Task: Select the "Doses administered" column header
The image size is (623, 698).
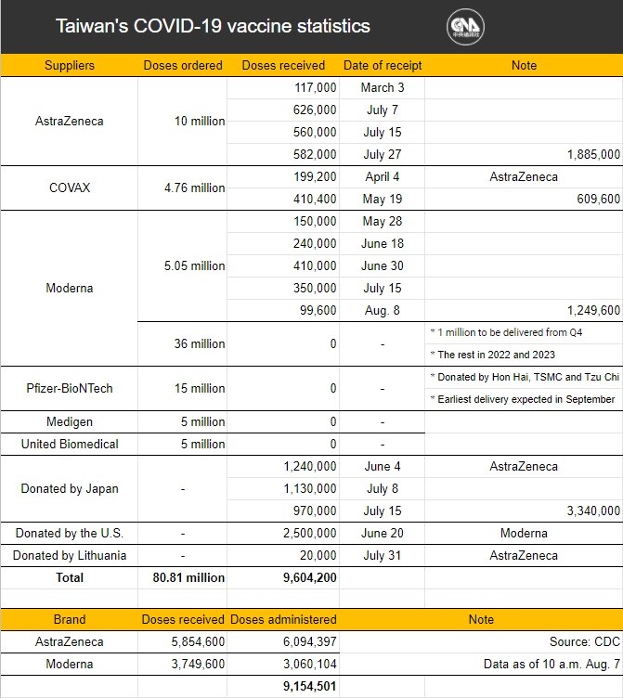Action: click(283, 619)
